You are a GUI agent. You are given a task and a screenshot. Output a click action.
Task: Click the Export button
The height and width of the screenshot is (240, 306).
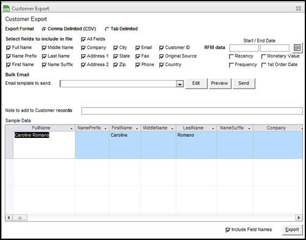pos(292,230)
